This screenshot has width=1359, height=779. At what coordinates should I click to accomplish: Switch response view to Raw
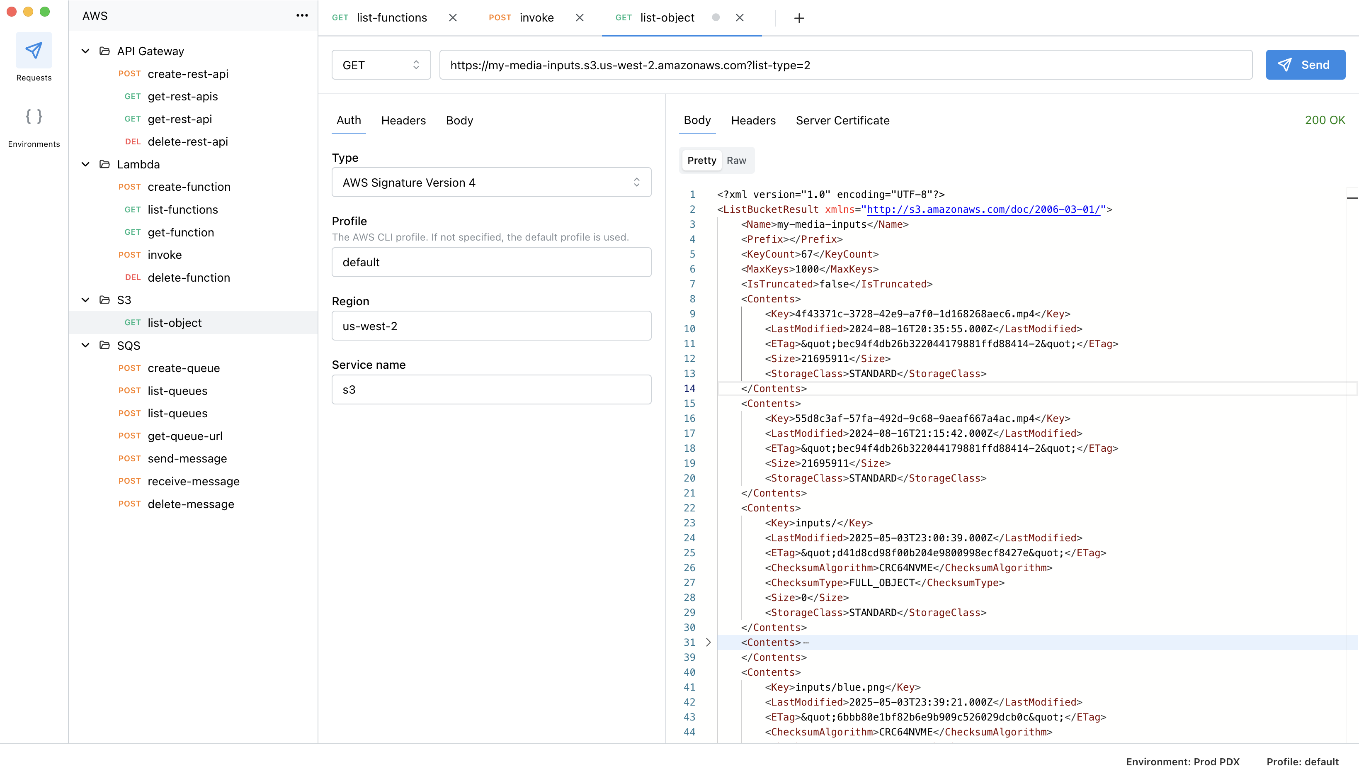click(736, 161)
